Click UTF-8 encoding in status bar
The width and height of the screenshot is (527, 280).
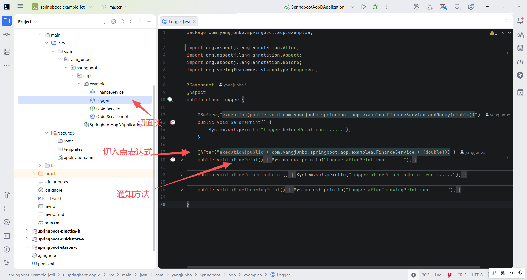pos(477,275)
